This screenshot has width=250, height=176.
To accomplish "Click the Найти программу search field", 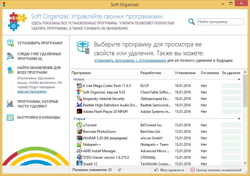I will pyautogui.click(x=220, y=22).
